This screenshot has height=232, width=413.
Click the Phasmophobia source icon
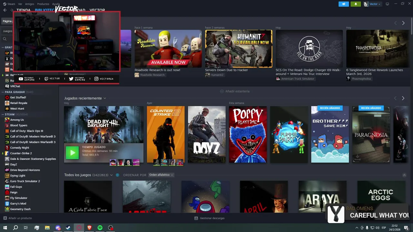[348, 79]
